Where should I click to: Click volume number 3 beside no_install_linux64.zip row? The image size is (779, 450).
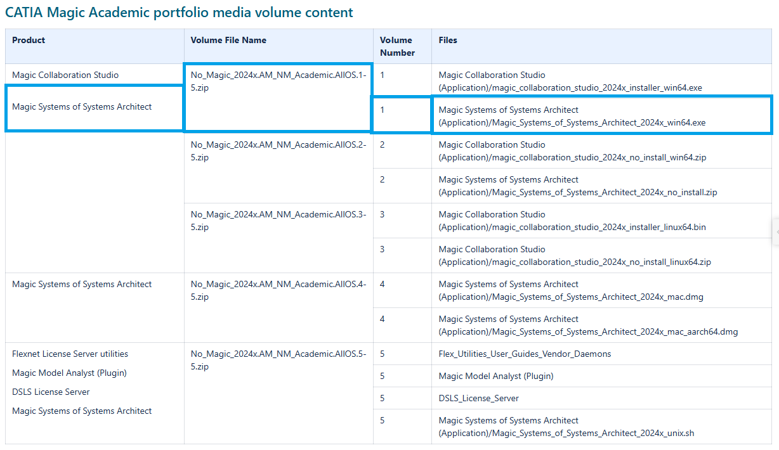[x=383, y=249]
